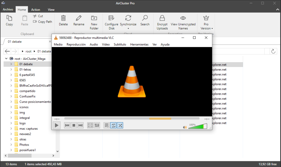
Task: Click the Copy icon in the ribbon
Action: pyautogui.click(x=9, y=18)
